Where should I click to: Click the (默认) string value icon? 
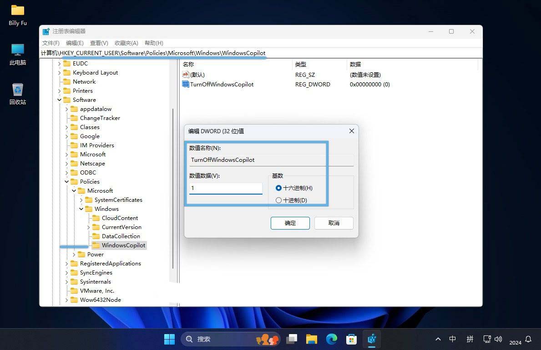[x=186, y=75]
